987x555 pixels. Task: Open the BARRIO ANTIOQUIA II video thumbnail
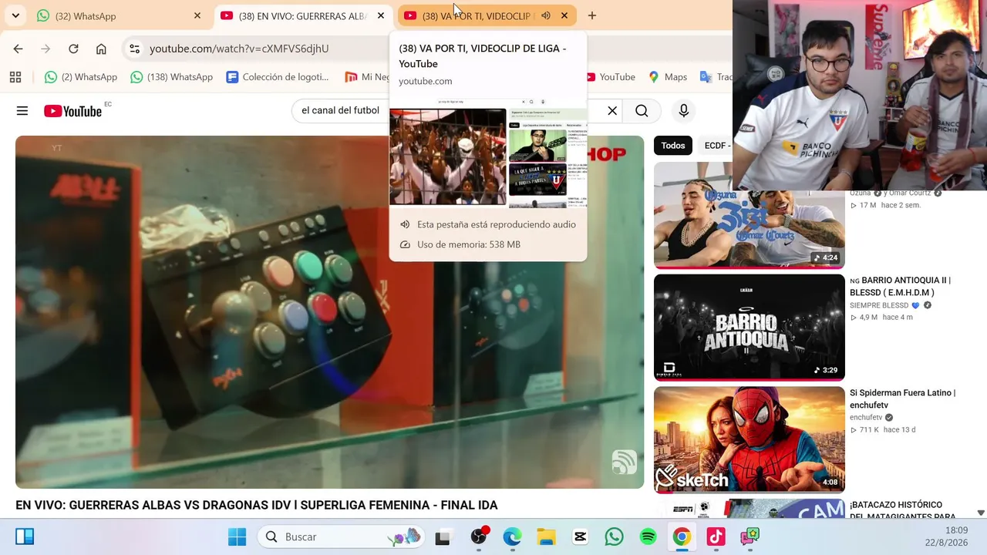(x=750, y=328)
